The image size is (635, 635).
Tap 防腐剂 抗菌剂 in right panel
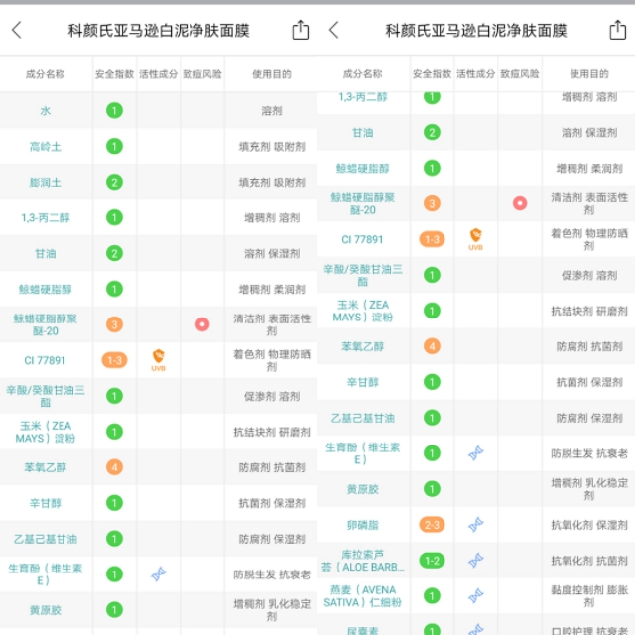589,346
